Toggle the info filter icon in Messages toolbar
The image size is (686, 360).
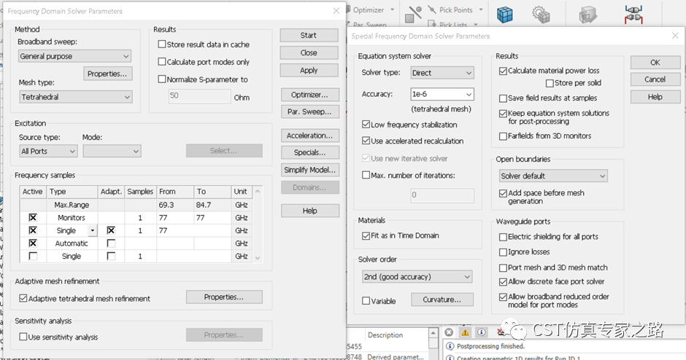point(481,332)
